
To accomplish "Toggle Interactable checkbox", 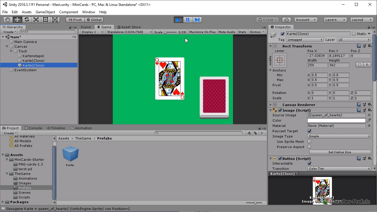I will (x=309, y=163).
